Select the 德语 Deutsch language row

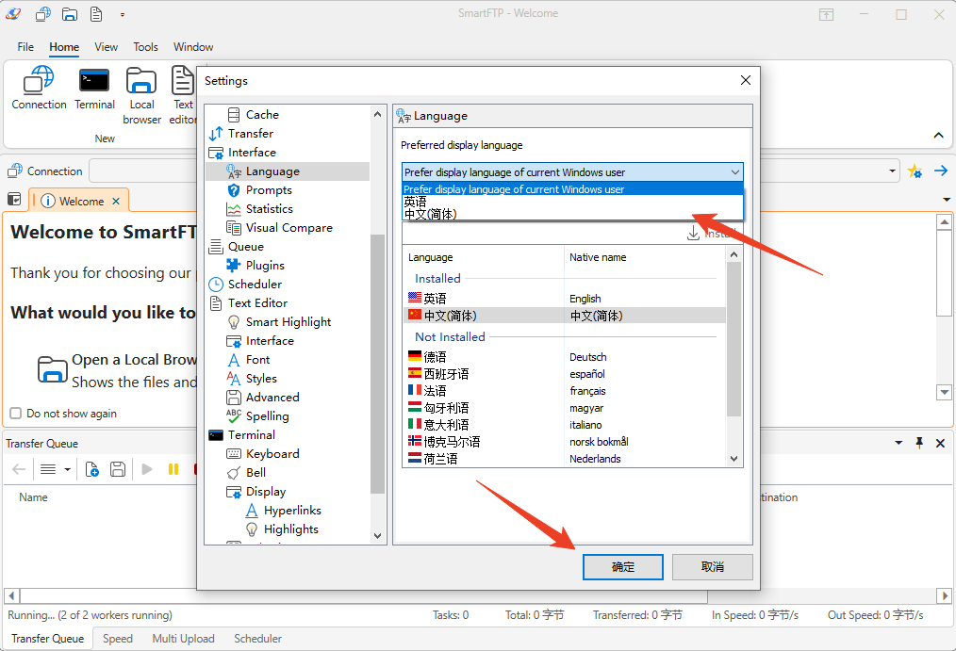(564, 357)
